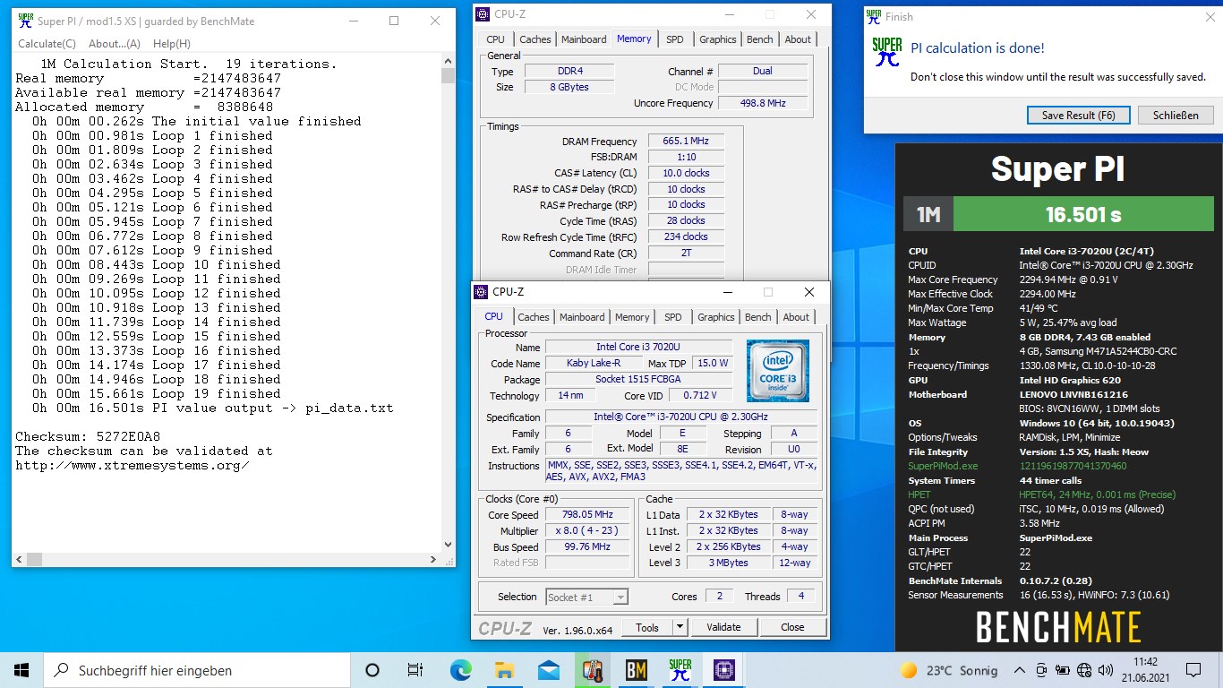Image resolution: width=1223 pixels, height=688 pixels.
Task: Switch to SPD tab in front CPU-Z
Action: tap(673, 317)
